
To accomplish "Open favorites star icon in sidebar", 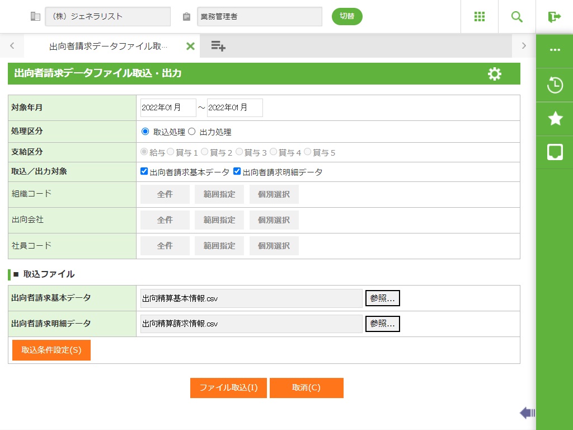I will pyautogui.click(x=555, y=118).
